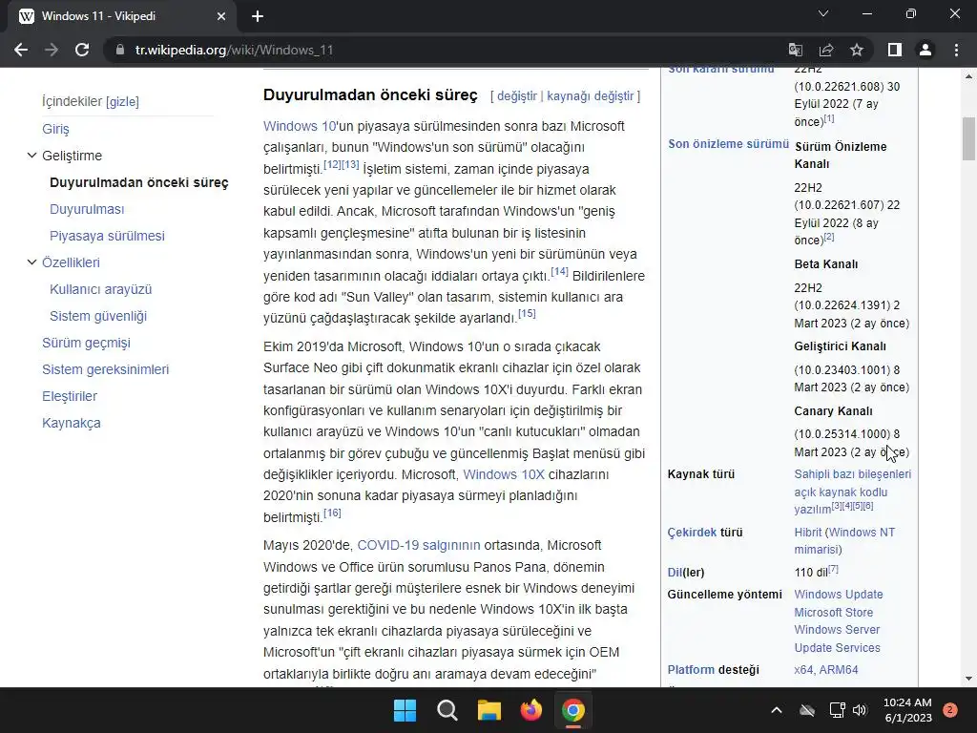Click Chrome icon in taskbar

573,710
